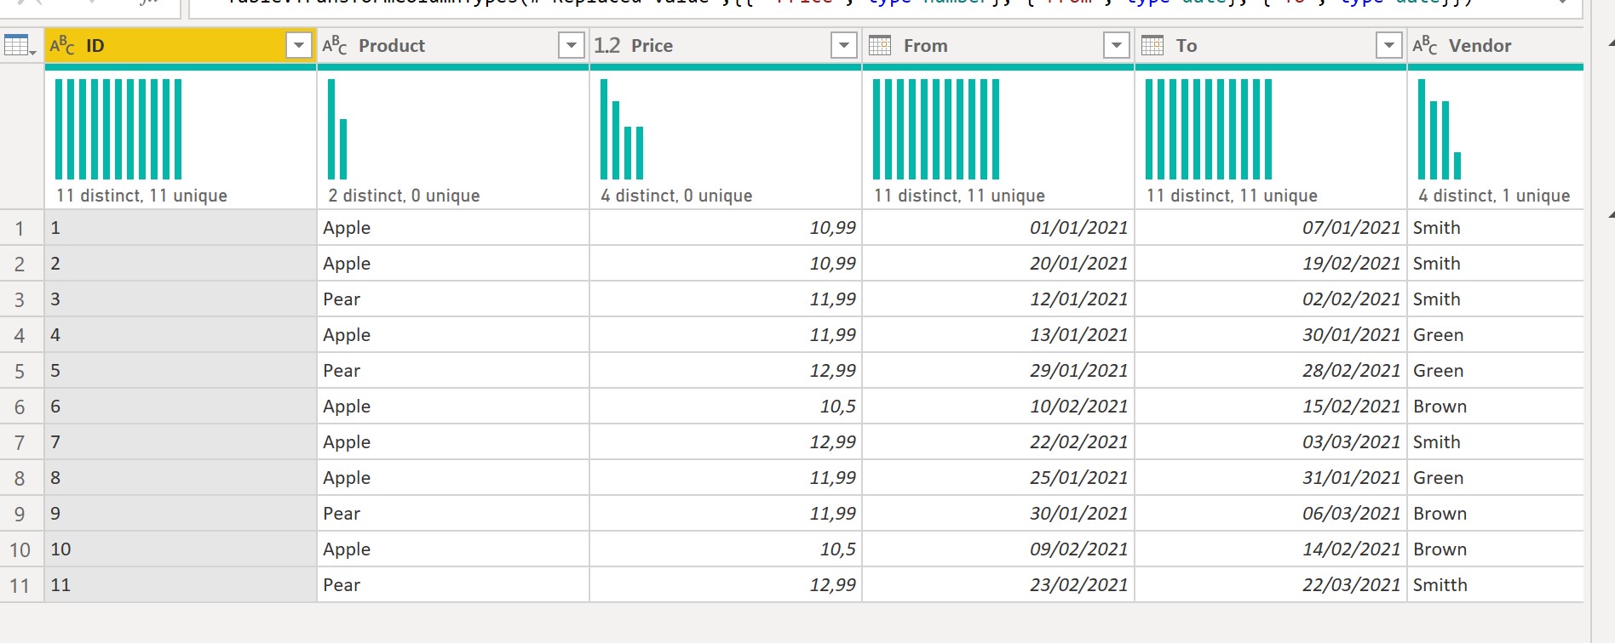Click '4 distinct, 1 unique' Vendor statistics
This screenshot has height=643, width=1615.
click(x=1494, y=196)
